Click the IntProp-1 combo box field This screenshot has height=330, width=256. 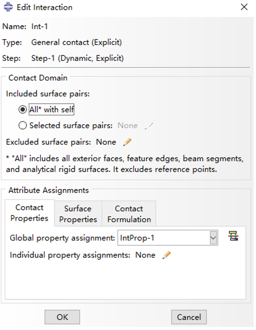(163, 238)
